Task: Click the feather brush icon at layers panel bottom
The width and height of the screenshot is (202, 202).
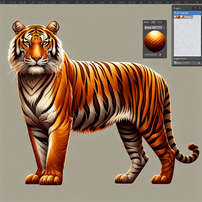Action: [x=199, y=63]
